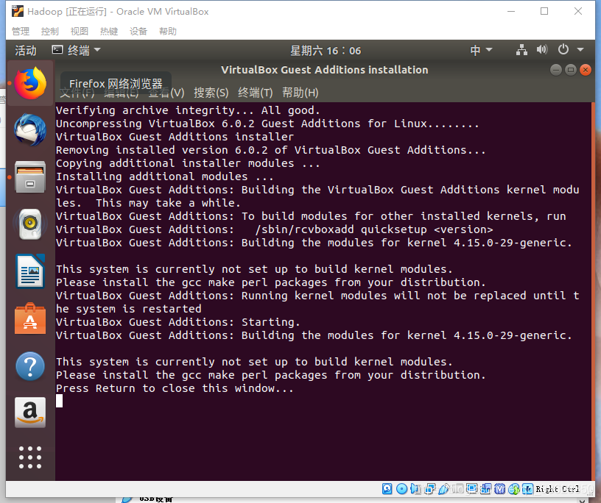Click mouse integration indicator in status bar
This screenshot has height=503, width=601.
(514, 489)
